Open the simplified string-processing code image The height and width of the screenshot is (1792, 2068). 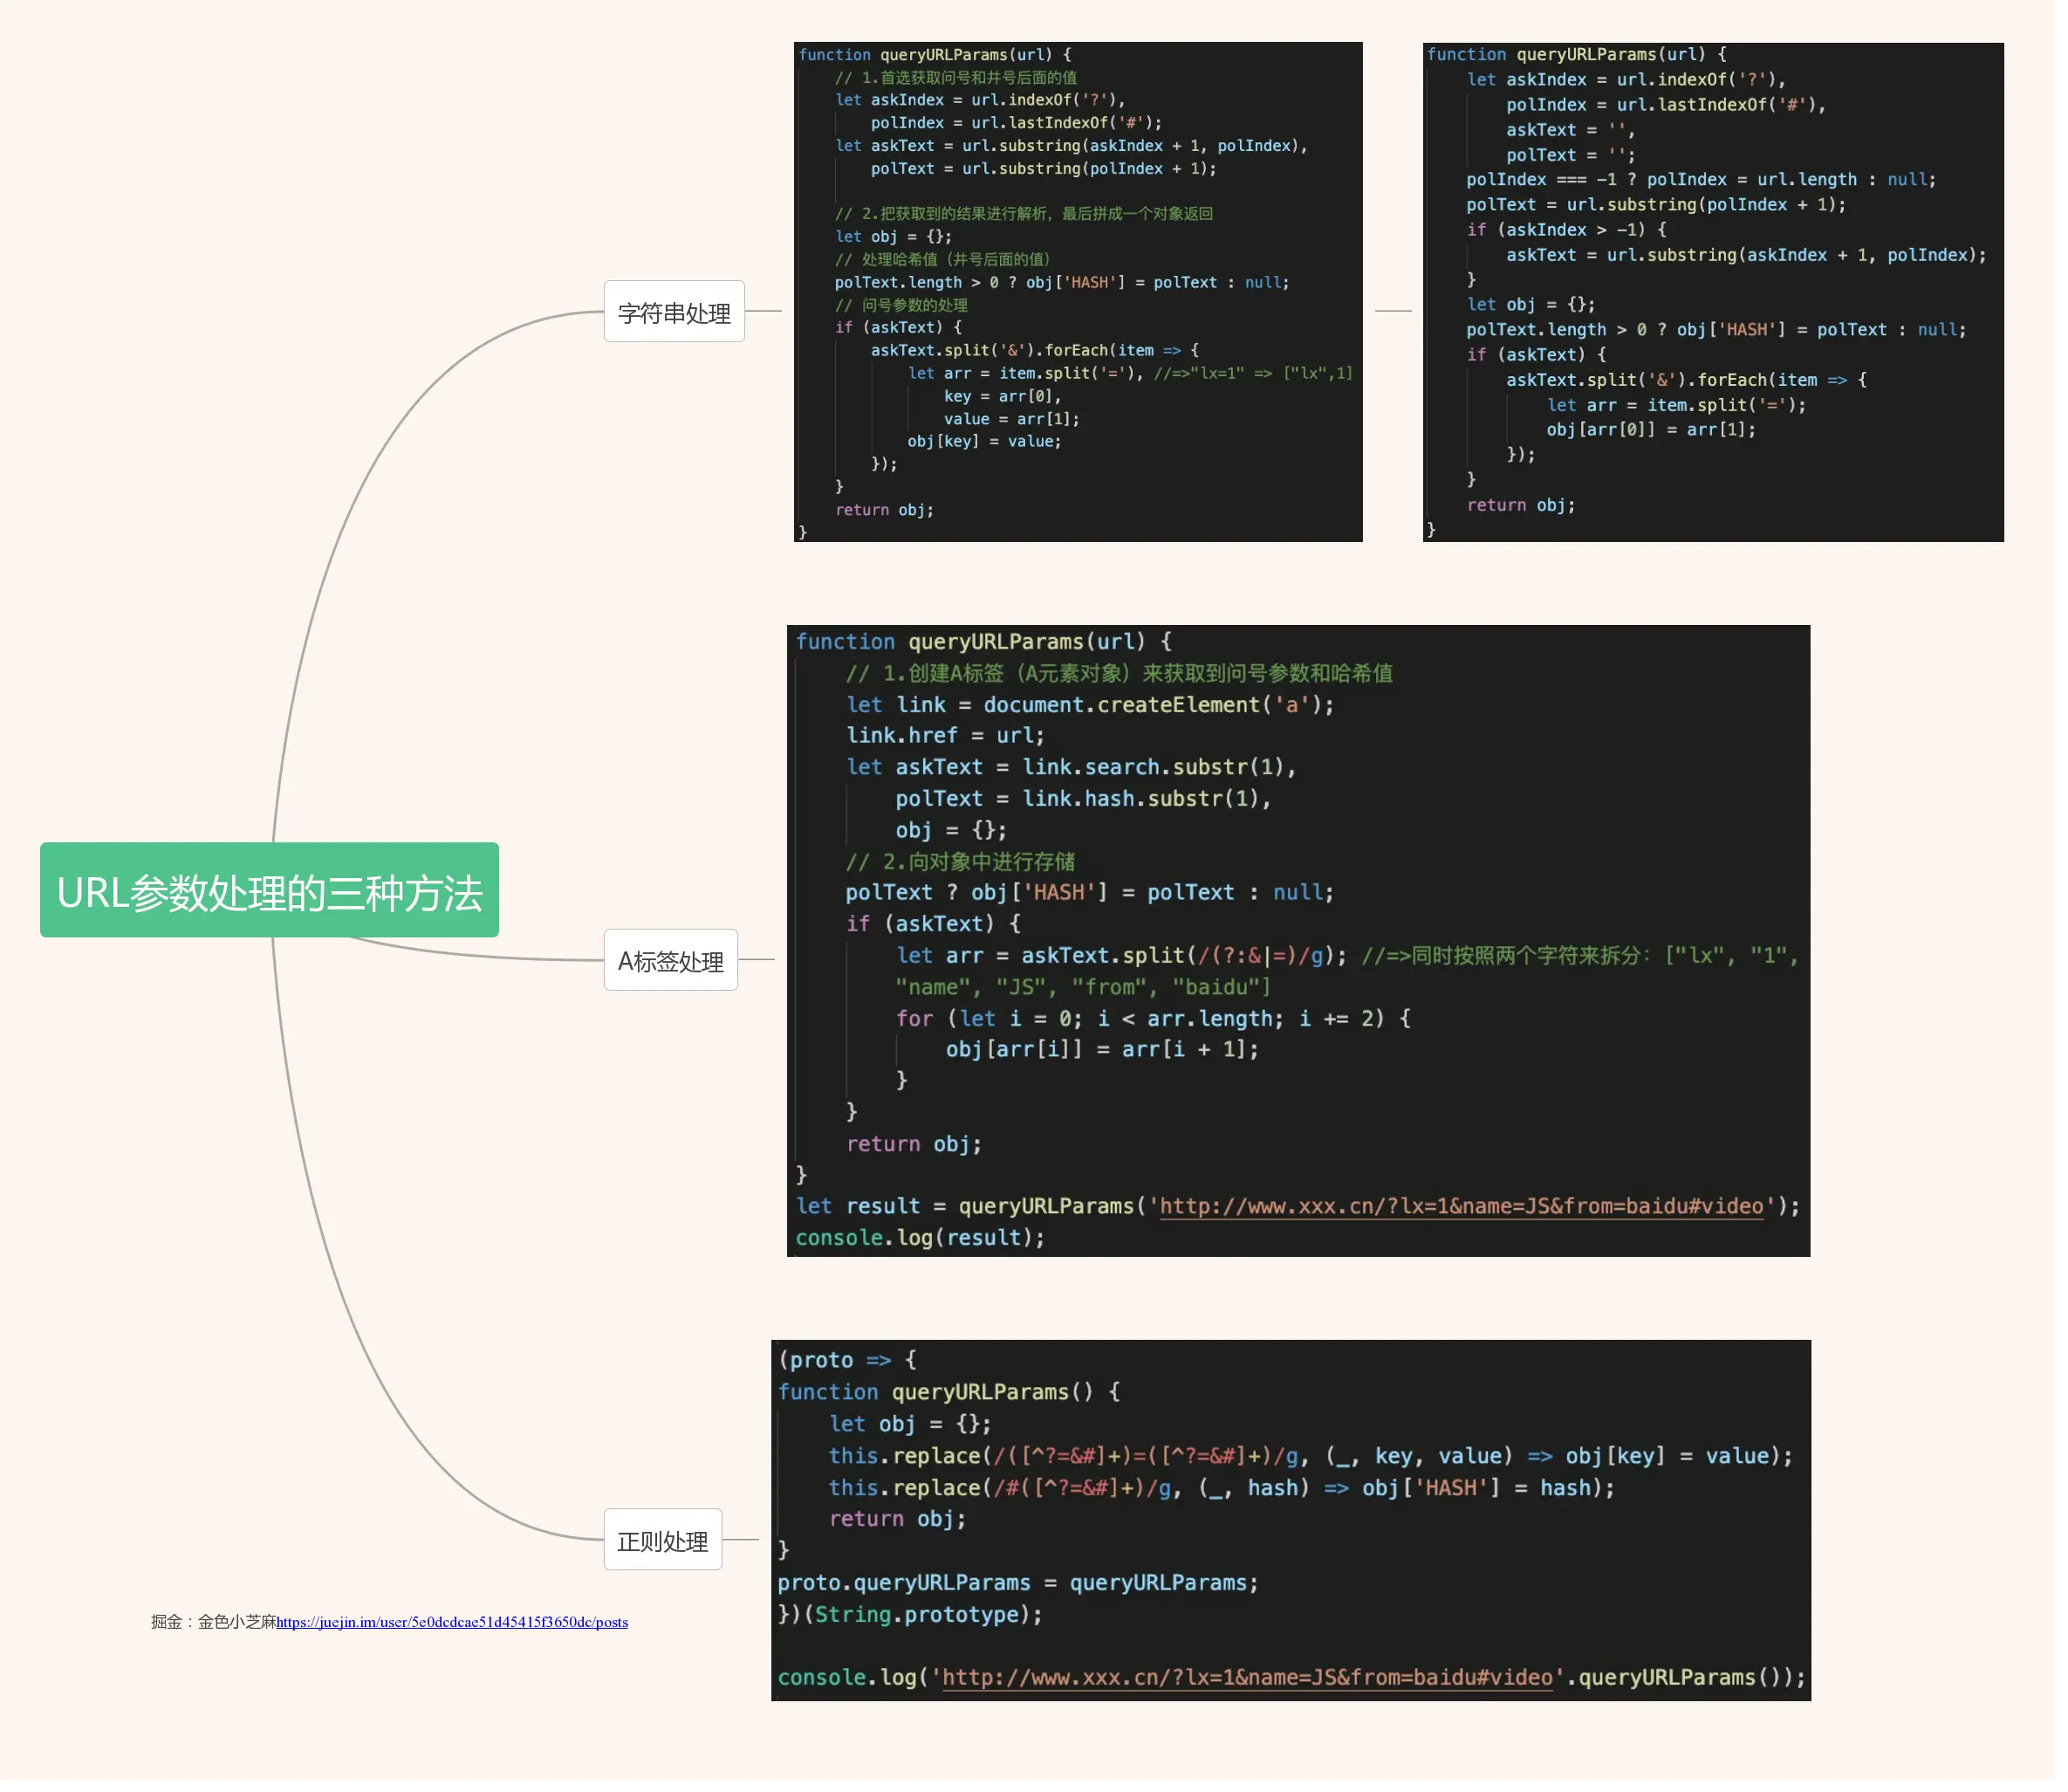[x=1712, y=292]
